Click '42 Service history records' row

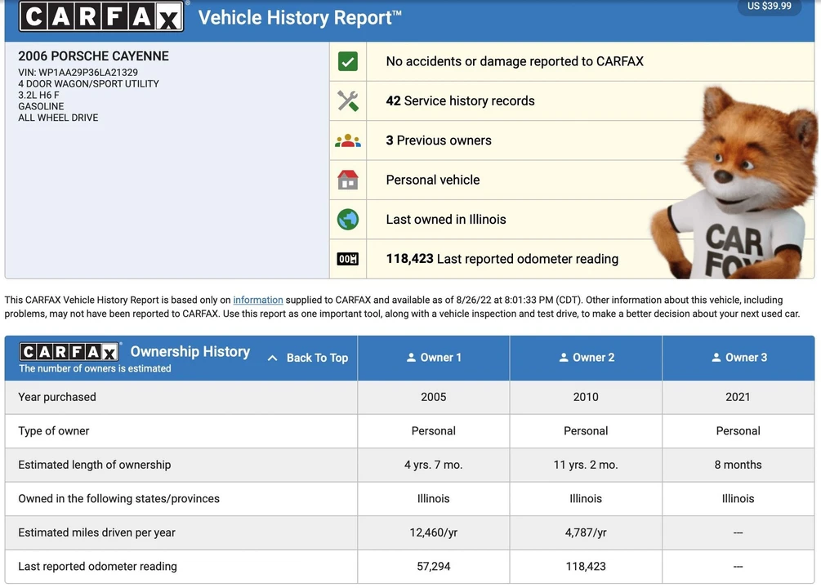572,101
